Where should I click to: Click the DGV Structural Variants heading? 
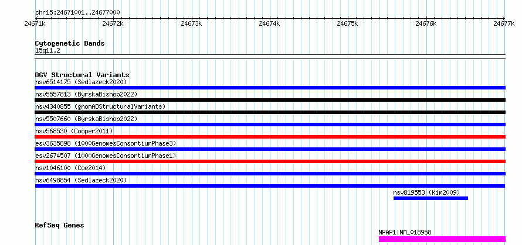tap(82, 75)
